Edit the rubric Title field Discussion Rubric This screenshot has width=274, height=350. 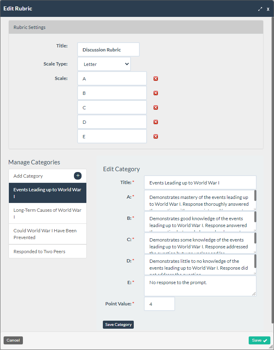pyautogui.click(x=108, y=49)
